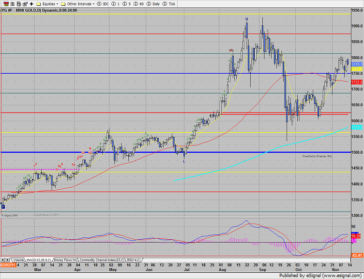
Task: Open the Equities folder dropdown
Action: click(x=47, y=4)
